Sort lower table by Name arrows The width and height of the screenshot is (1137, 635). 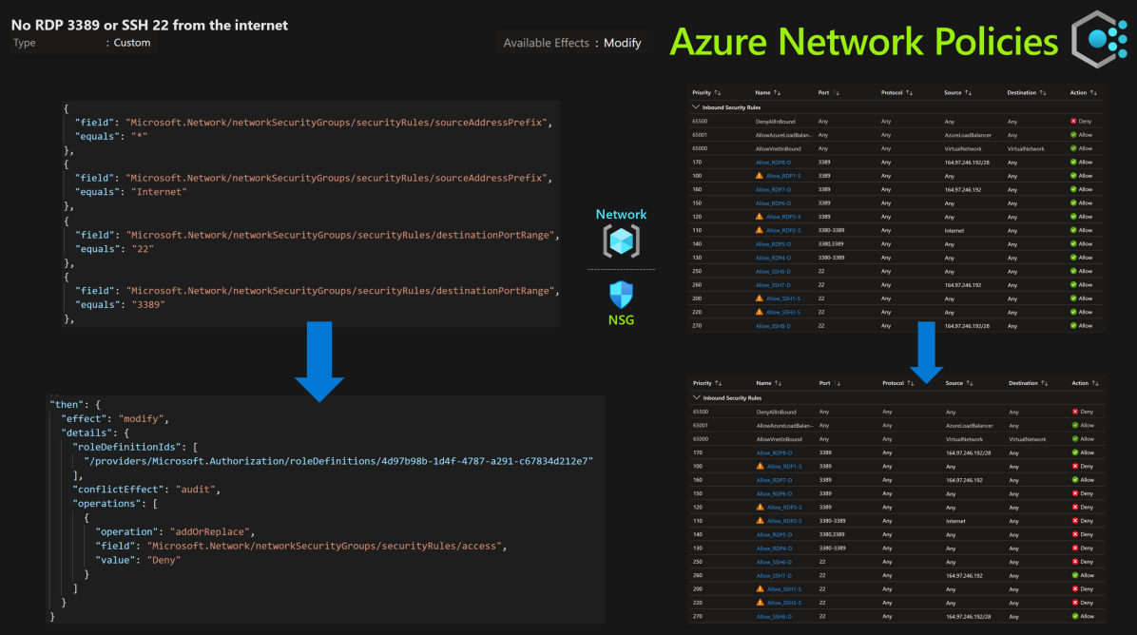(x=778, y=383)
